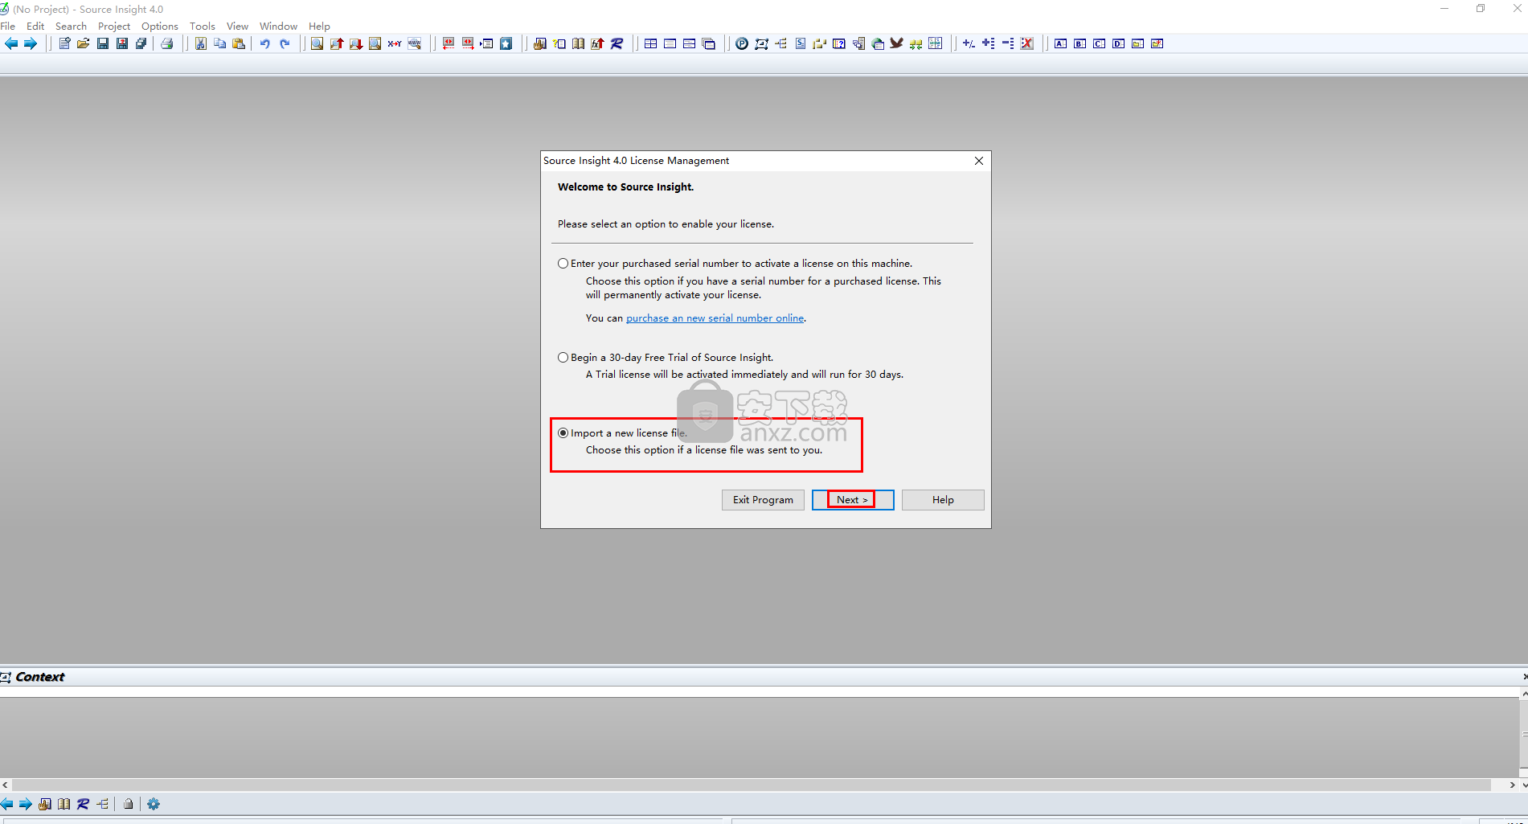1528x824 pixels.
Task: Click the blue star Bookmark icon
Action: coord(506,43)
